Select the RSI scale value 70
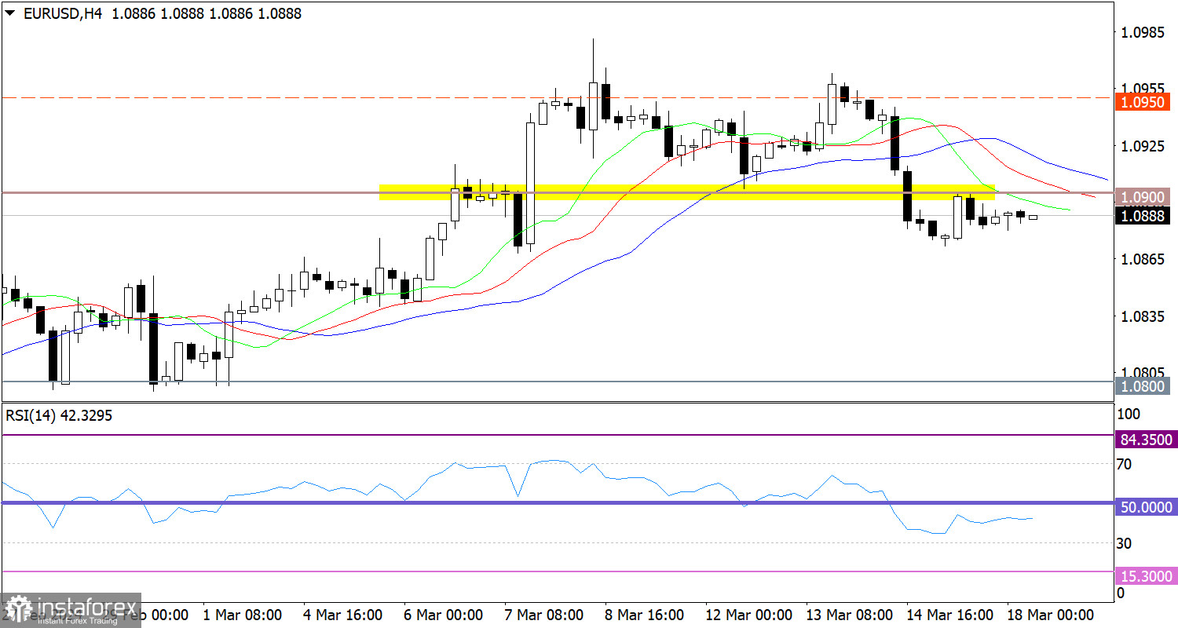Image resolution: width=1178 pixels, height=628 pixels. pyautogui.click(x=1124, y=465)
